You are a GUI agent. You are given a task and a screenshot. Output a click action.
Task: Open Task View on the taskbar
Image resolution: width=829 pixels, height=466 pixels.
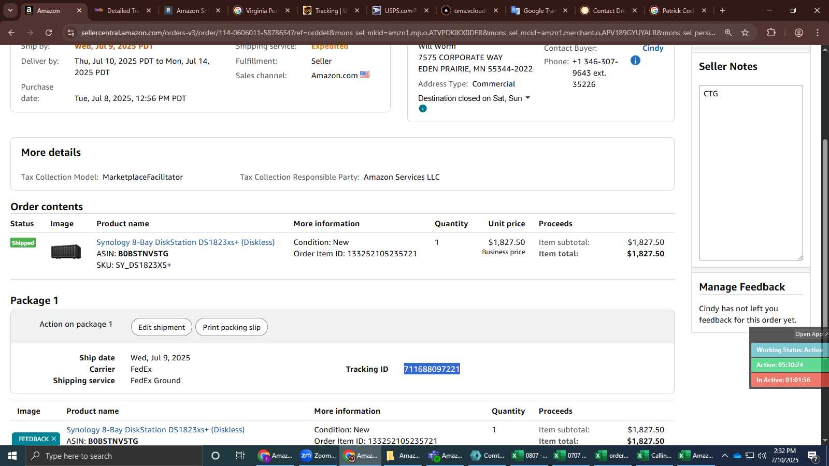pos(240,456)
